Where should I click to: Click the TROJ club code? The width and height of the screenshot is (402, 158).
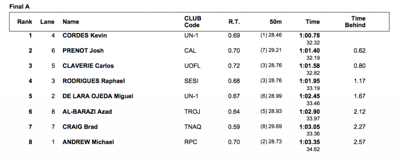192,112
